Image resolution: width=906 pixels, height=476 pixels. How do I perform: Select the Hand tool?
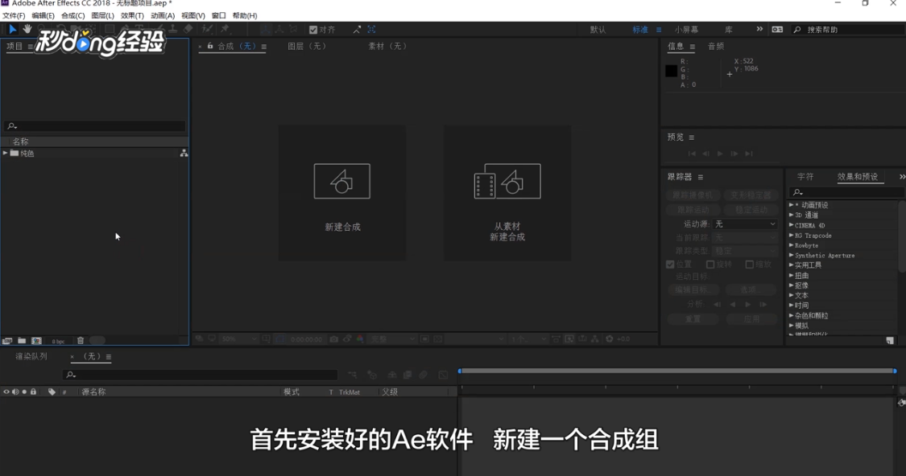(27, 29)
